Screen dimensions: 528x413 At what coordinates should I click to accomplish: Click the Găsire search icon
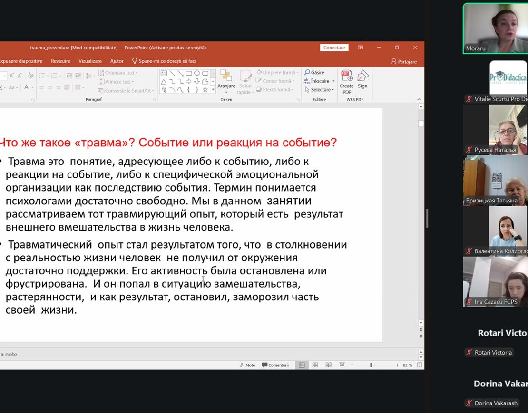[x=308, y=73]
